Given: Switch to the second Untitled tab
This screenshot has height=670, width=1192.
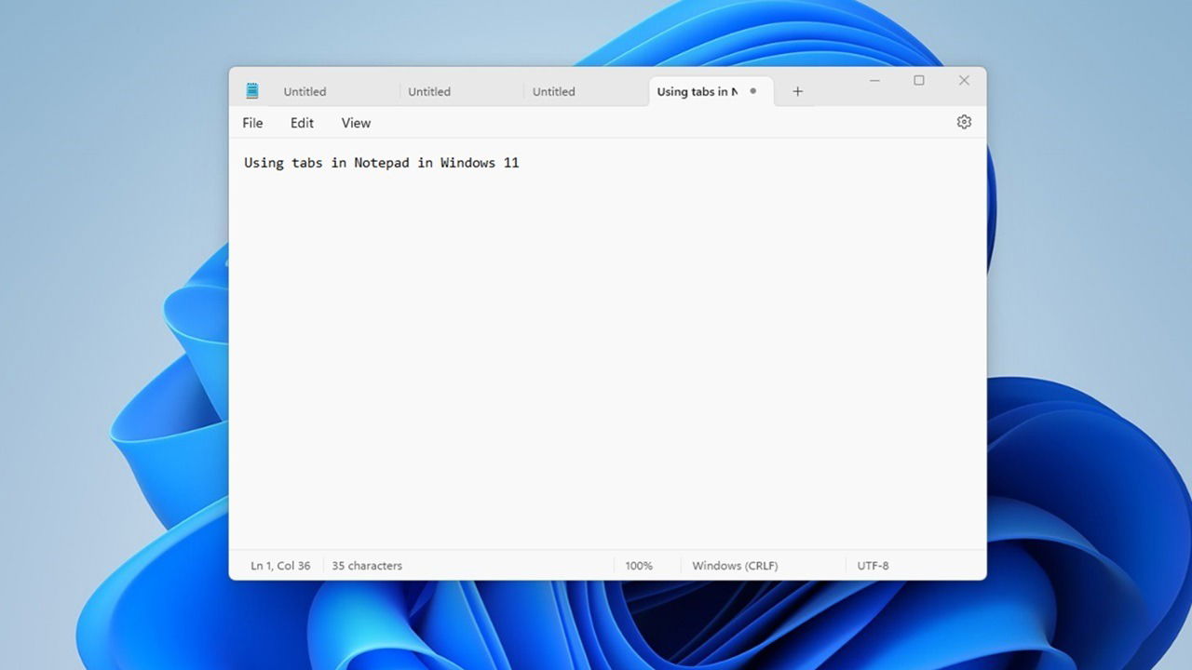Looking at the screenshot, I should 428,91.
